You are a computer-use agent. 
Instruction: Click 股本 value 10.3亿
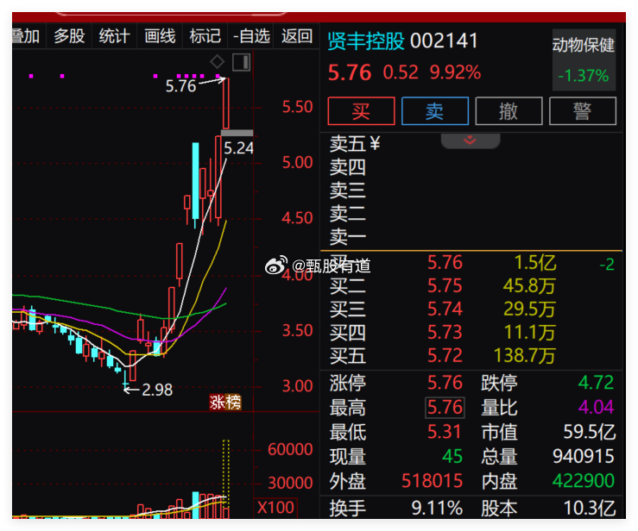pos(589,508)
